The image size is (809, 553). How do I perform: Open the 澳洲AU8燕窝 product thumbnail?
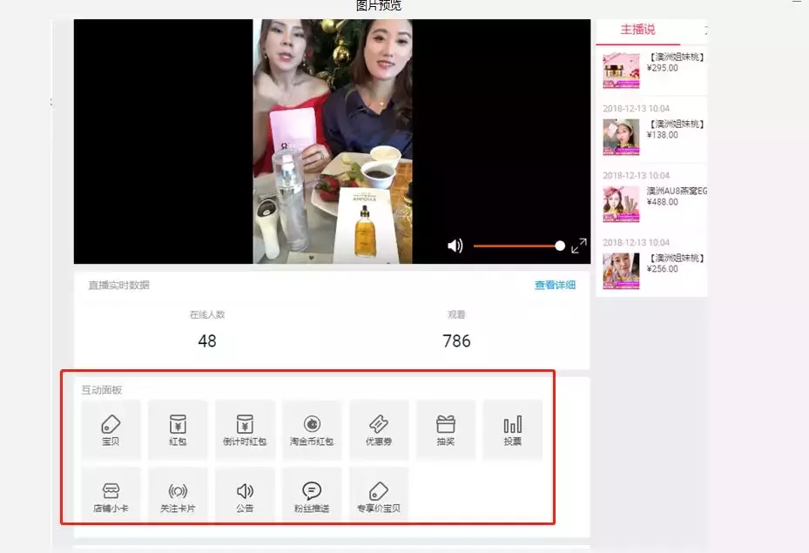[x=621, y=205]
